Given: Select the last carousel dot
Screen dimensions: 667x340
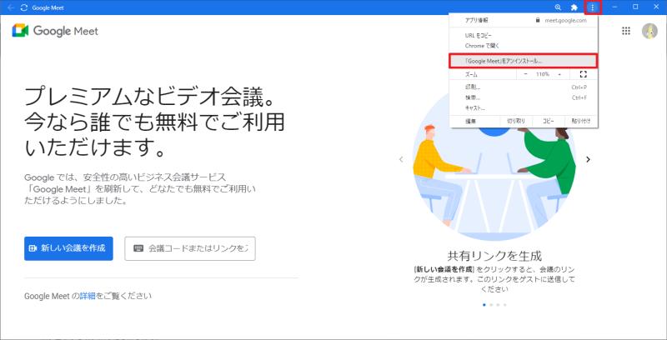Looking at the screenshot, I should [505, 305].
